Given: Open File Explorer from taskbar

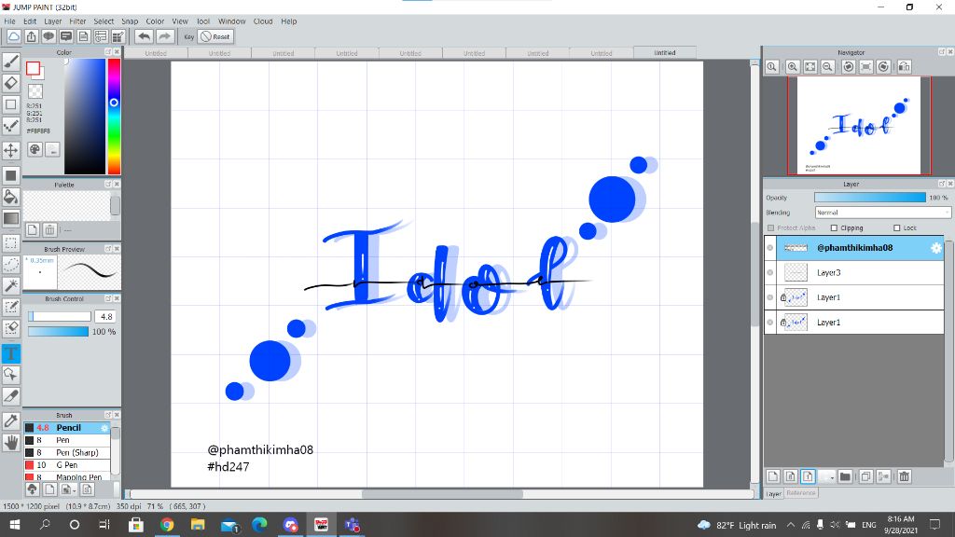Looking at the screenshot, I should coord(198,524).
